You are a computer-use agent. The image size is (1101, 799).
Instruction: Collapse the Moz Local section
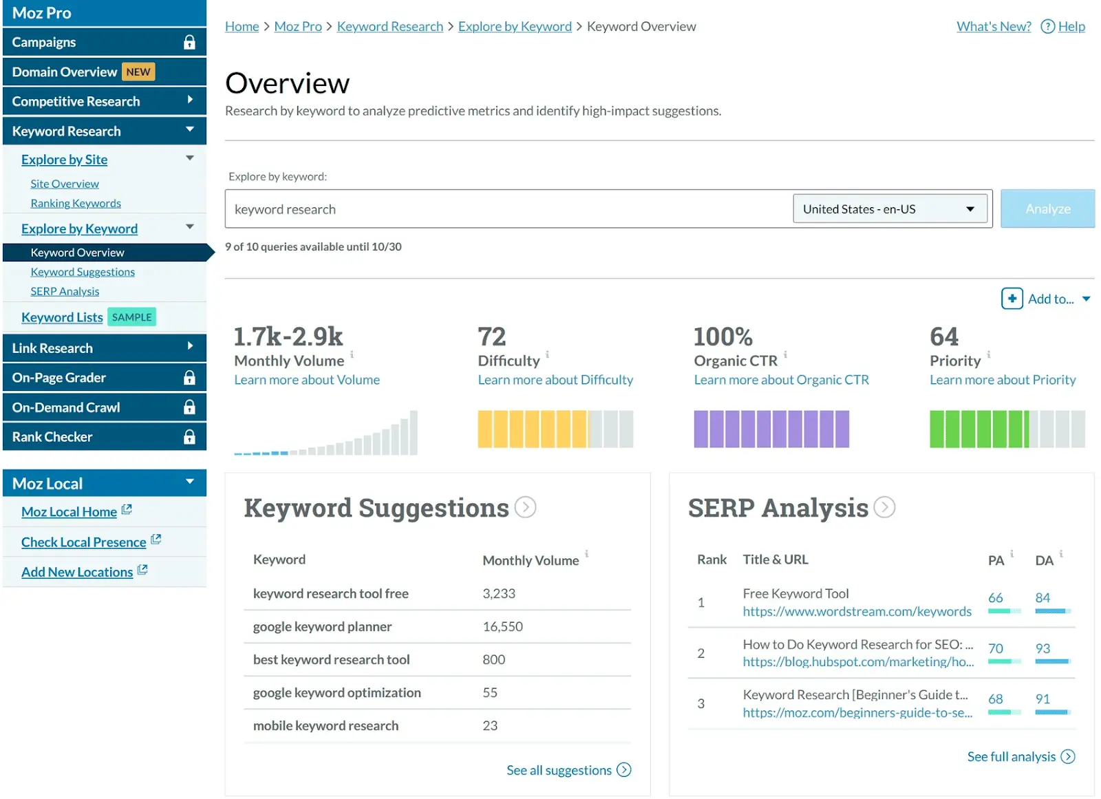(191, 482)
